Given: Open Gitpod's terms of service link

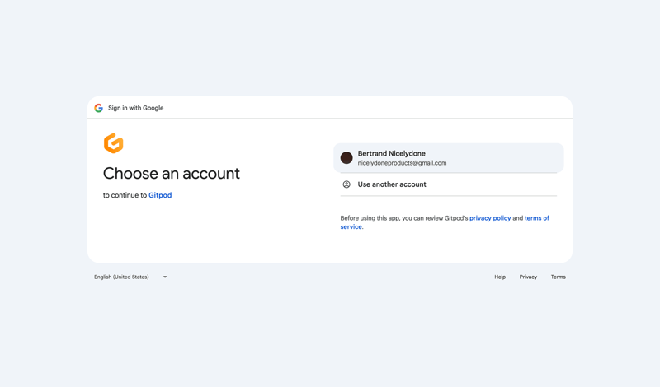Looking at the screenshot, I should (536, 218).
